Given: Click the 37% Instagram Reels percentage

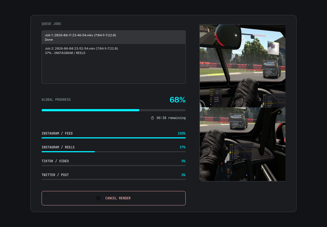Looking at the screenshot, I should tap(182, 147).
